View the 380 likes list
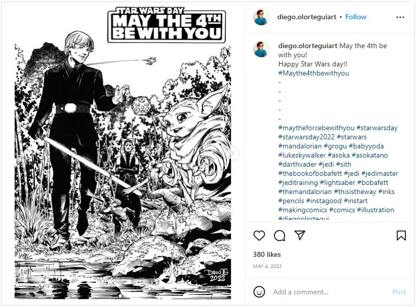The width and height of the screenshot is (416, 307). tap(267, 254)
